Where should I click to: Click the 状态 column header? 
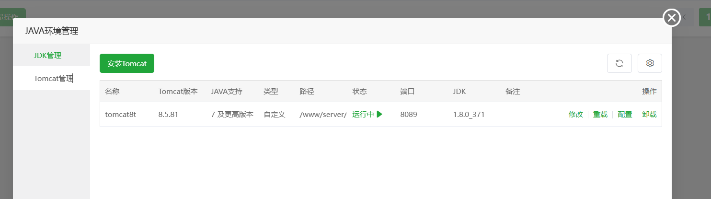(359, 91)
